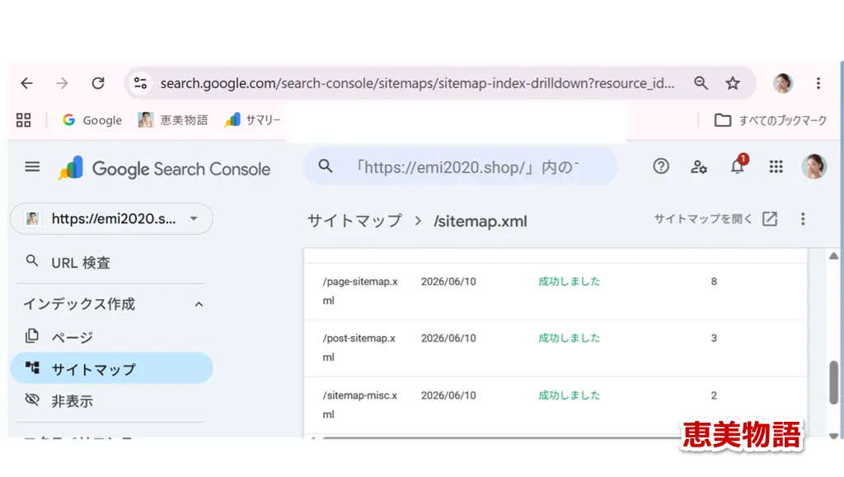Image resolution: width=844 pixels, height=477 pixels.
Task: Open the Chrome three-dot menu
Action: (x=818, y=83)
